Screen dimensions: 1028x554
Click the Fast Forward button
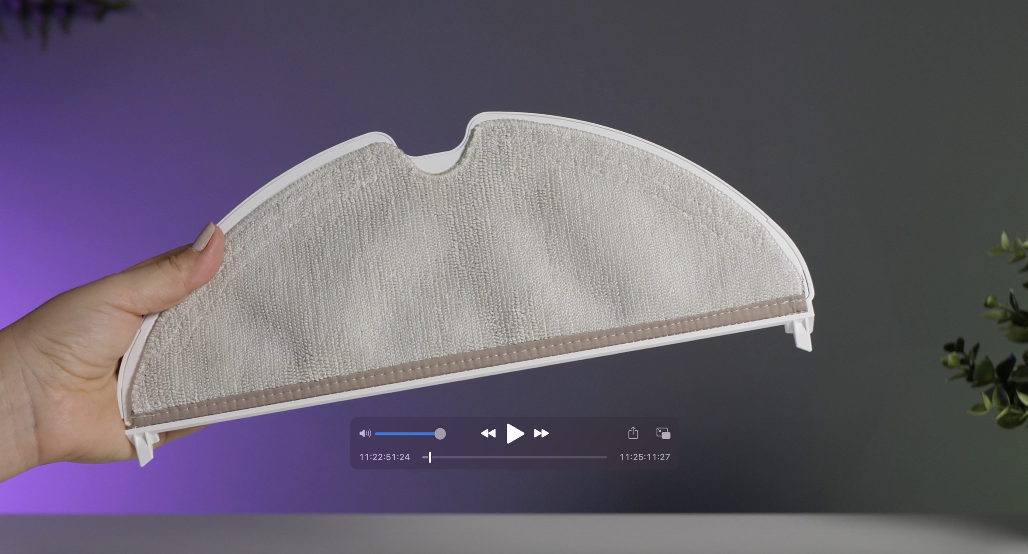tap(541, 433)
